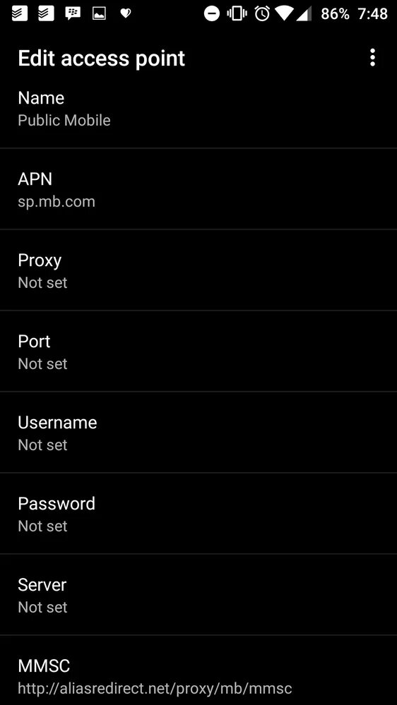Viewport: 397px width, 705px height.
Task: Tap the battery percentage indicator
Action: pos(335,13)
